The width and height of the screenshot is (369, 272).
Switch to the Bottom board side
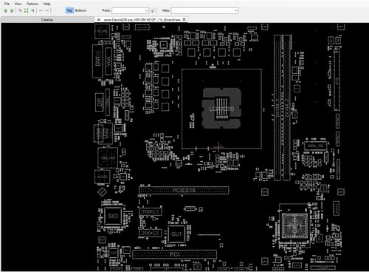click(80, 10)
